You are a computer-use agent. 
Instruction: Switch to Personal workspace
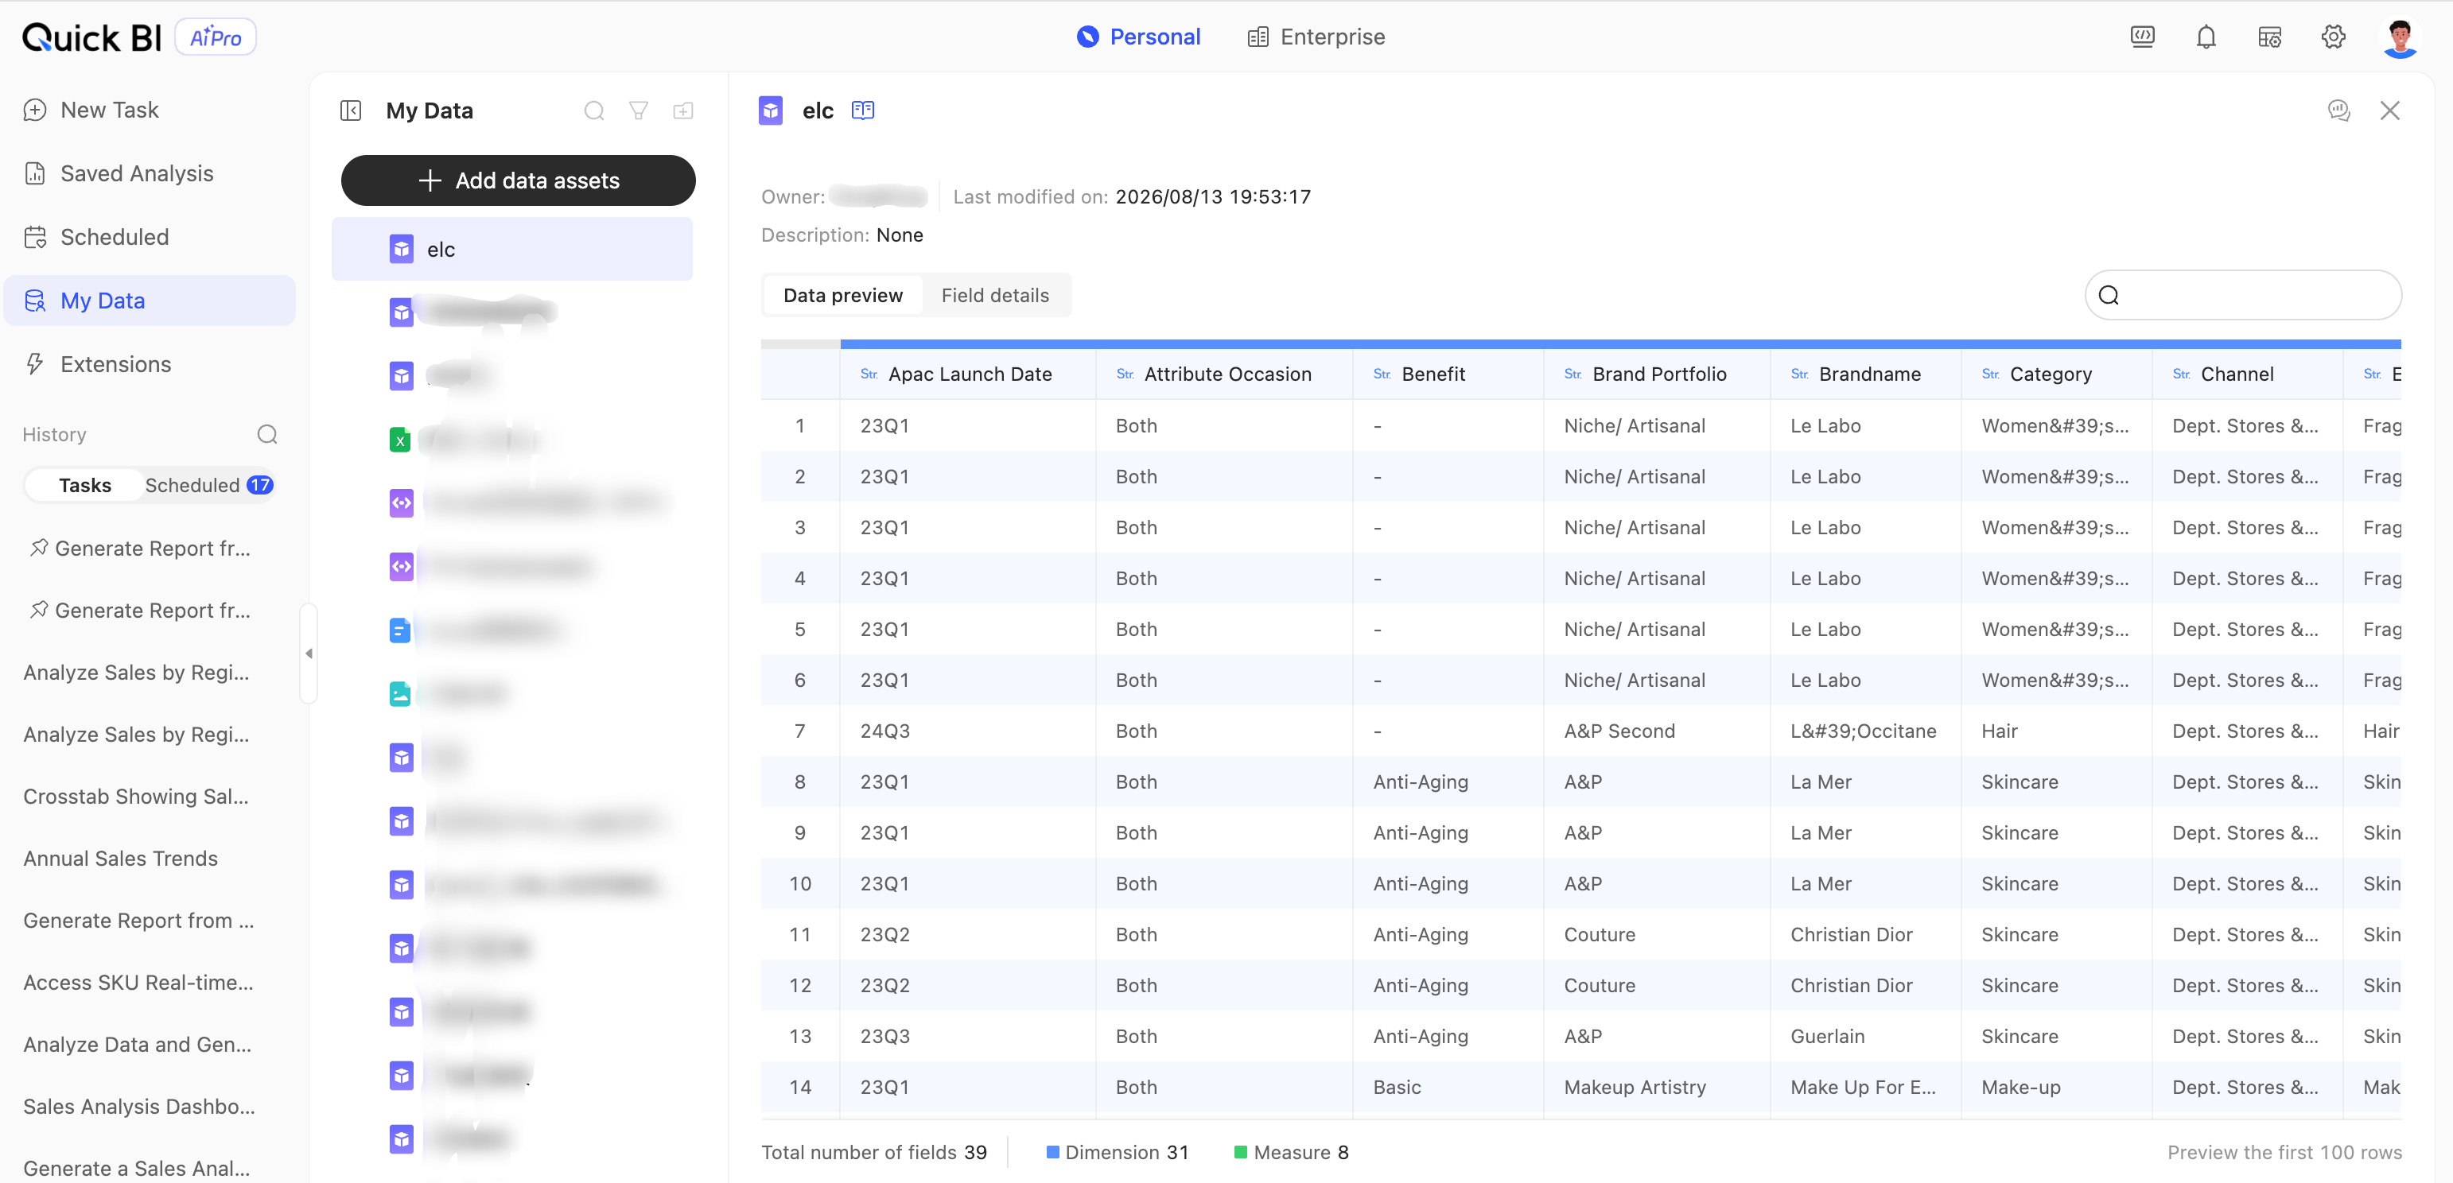tap(1139, 37)
